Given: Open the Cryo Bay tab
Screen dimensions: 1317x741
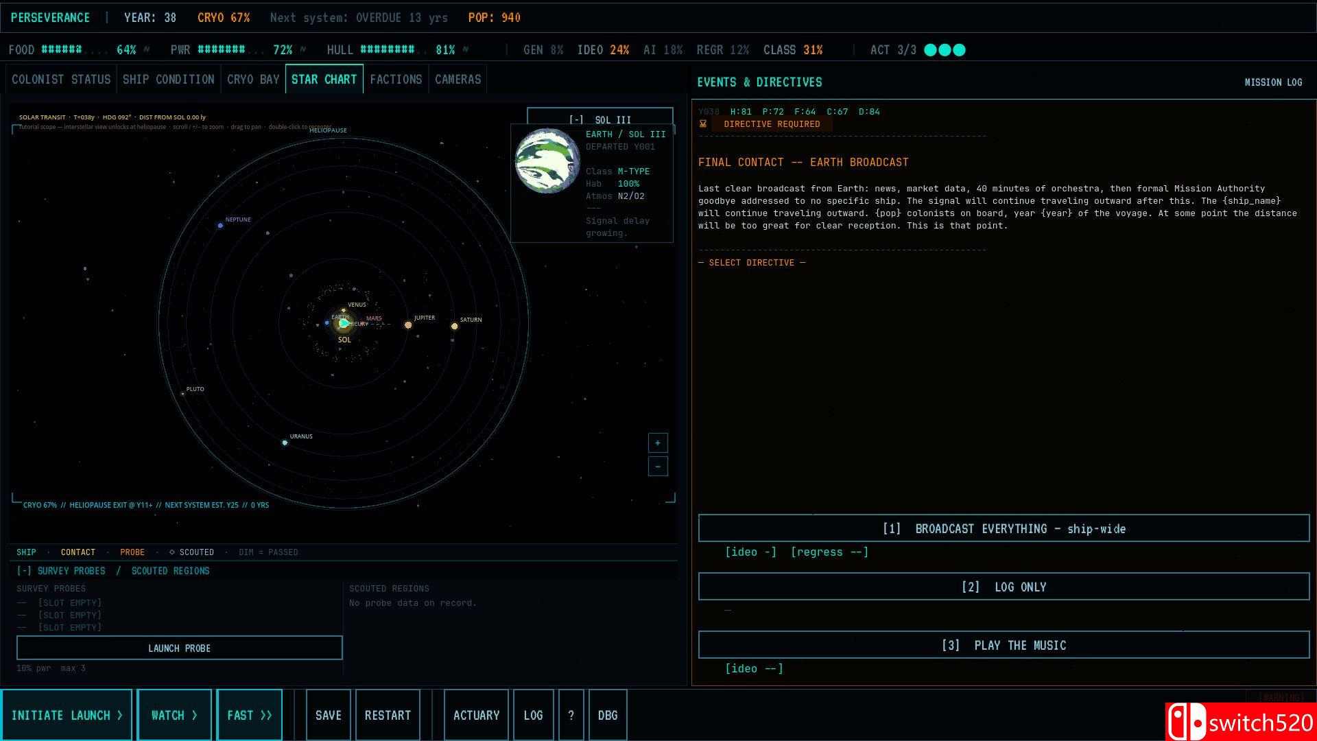Looking at the screenshot, I should [253, 80].
